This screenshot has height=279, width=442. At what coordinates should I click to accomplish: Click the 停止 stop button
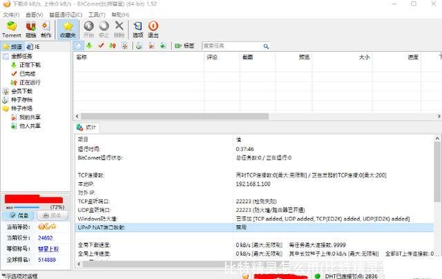coord(104,29)
